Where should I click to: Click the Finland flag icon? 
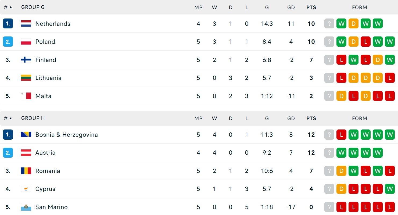(26, 60)
